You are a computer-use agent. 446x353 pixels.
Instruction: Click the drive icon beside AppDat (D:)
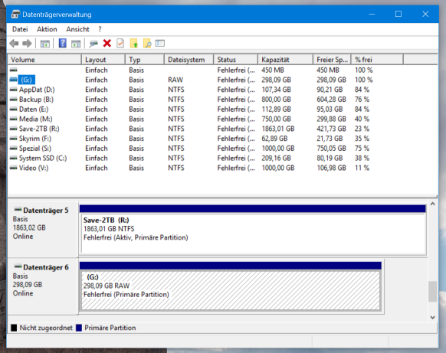13,90
